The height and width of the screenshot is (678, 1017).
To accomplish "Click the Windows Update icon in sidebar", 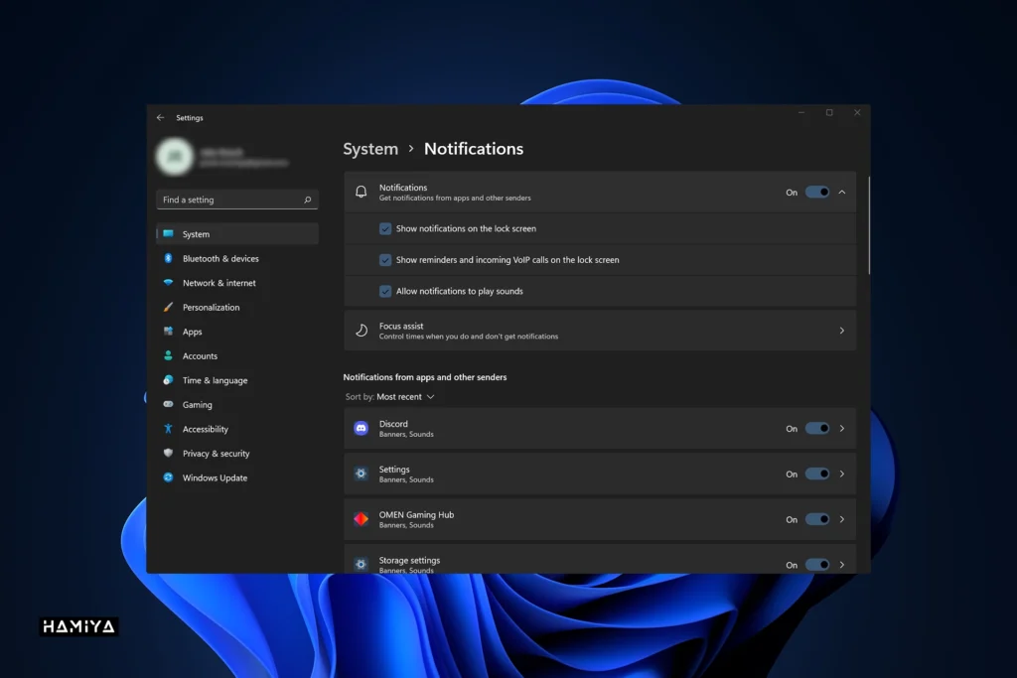I will 168,477.
